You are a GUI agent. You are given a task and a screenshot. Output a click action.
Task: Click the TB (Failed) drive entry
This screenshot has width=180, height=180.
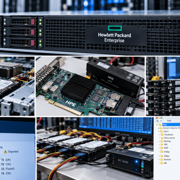(8, 169)
